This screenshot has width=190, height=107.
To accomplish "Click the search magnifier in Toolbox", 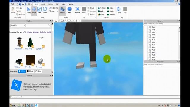I will coord(49,25).
